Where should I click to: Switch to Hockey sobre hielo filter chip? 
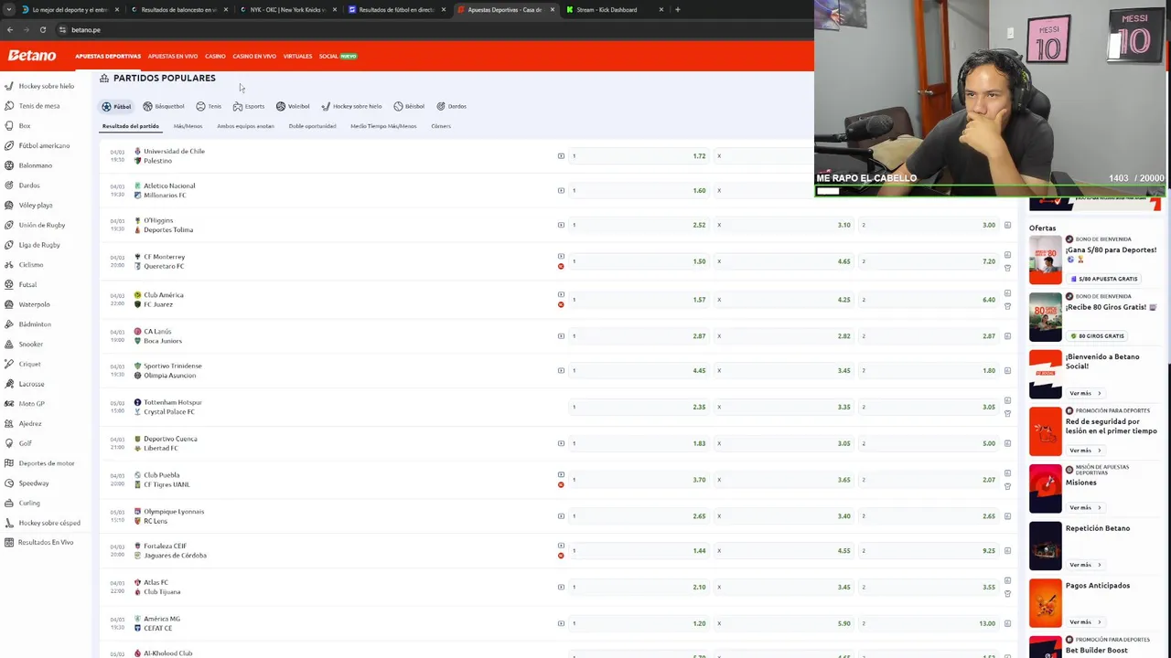351,107
